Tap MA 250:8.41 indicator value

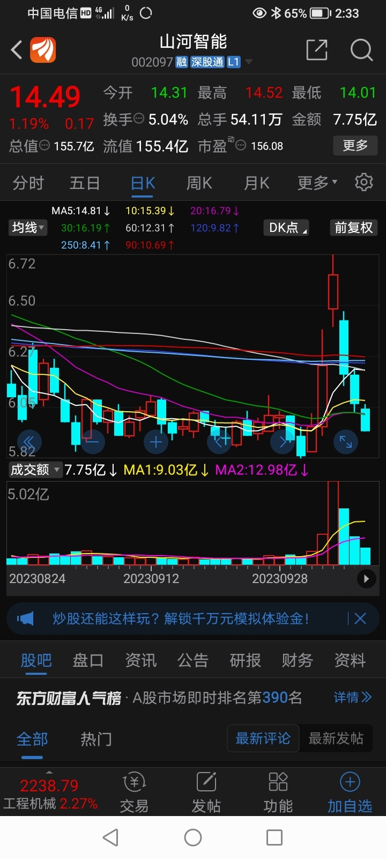86,245
